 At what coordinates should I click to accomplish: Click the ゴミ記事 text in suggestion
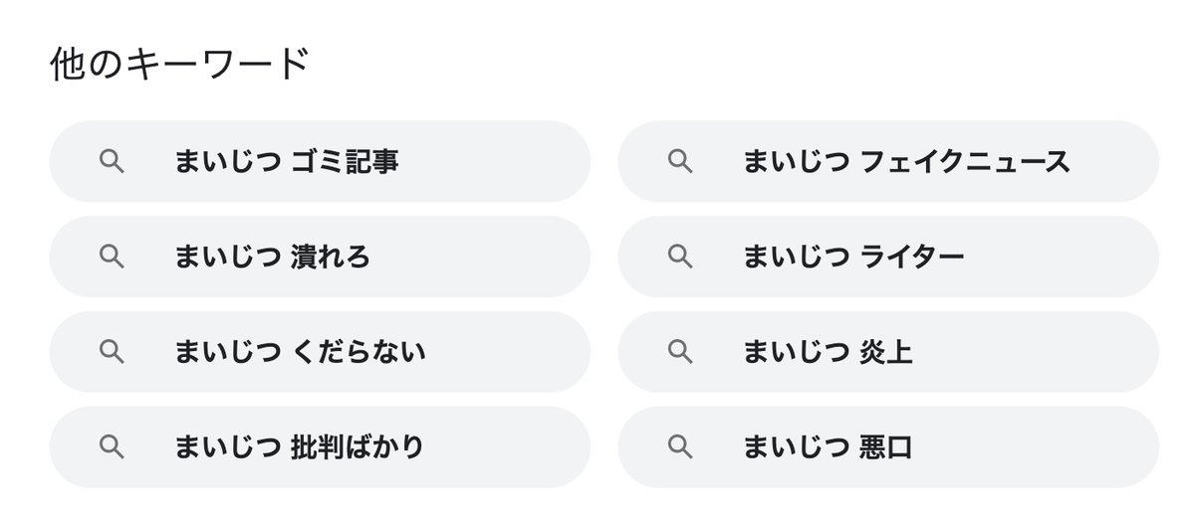coord(345,162)
